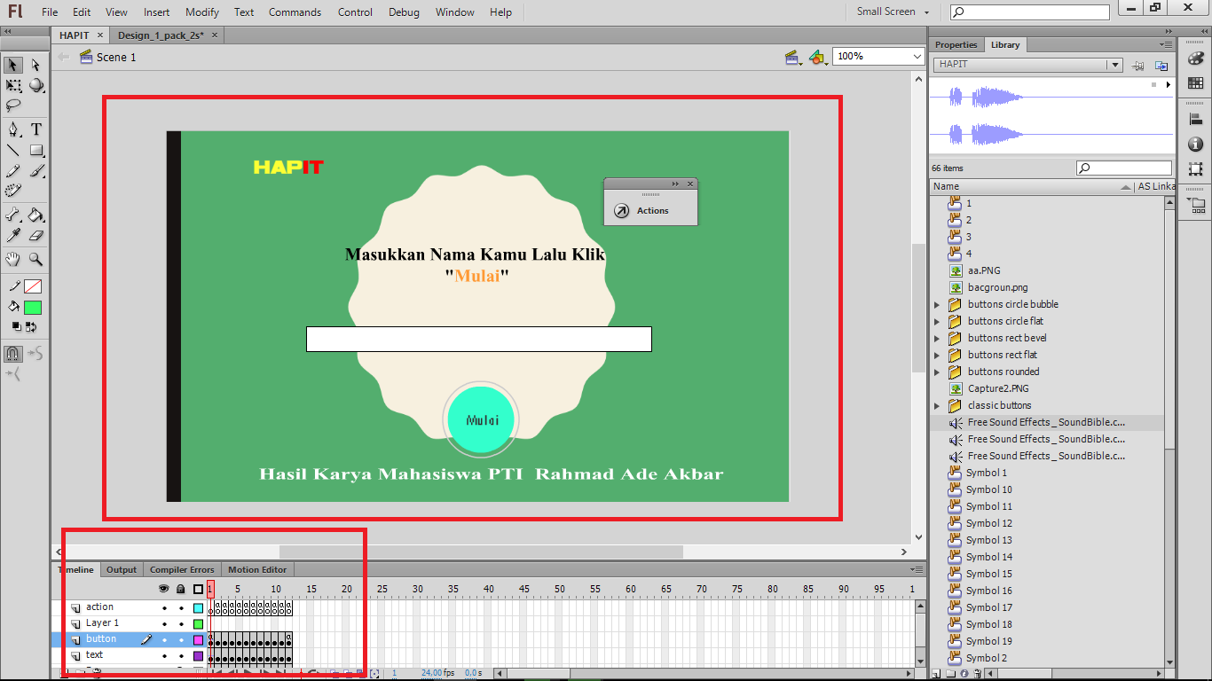Select the Pencil tool
The height and width of the screenshot is (681, 1212).
tap(13, 170)
